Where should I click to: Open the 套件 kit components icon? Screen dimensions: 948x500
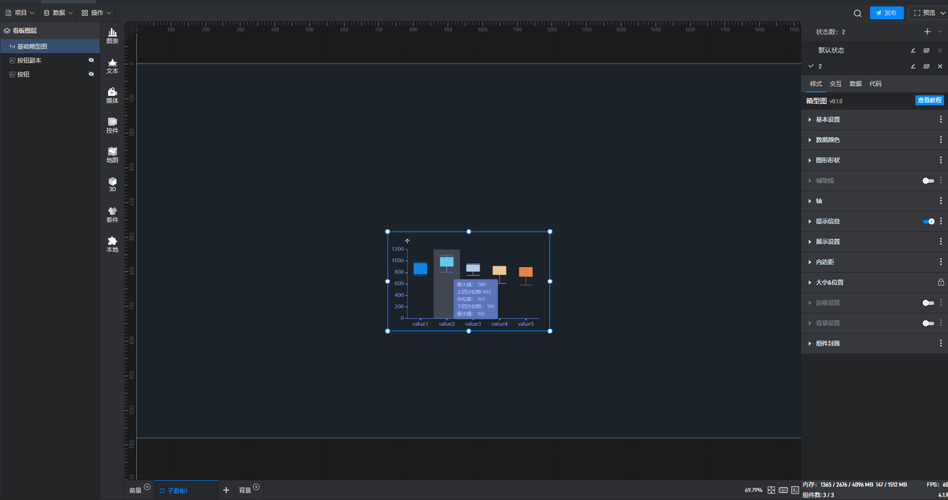pyautogui.click(x=112, y=214)
